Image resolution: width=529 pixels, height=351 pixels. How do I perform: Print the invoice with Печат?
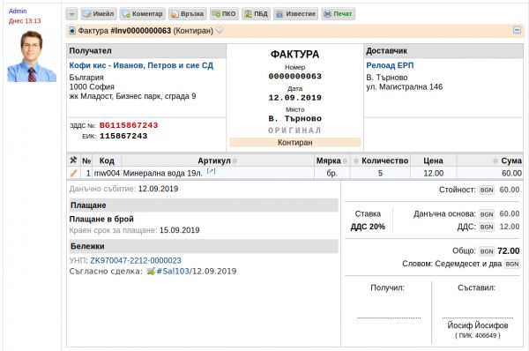click(x=338, y=14)
